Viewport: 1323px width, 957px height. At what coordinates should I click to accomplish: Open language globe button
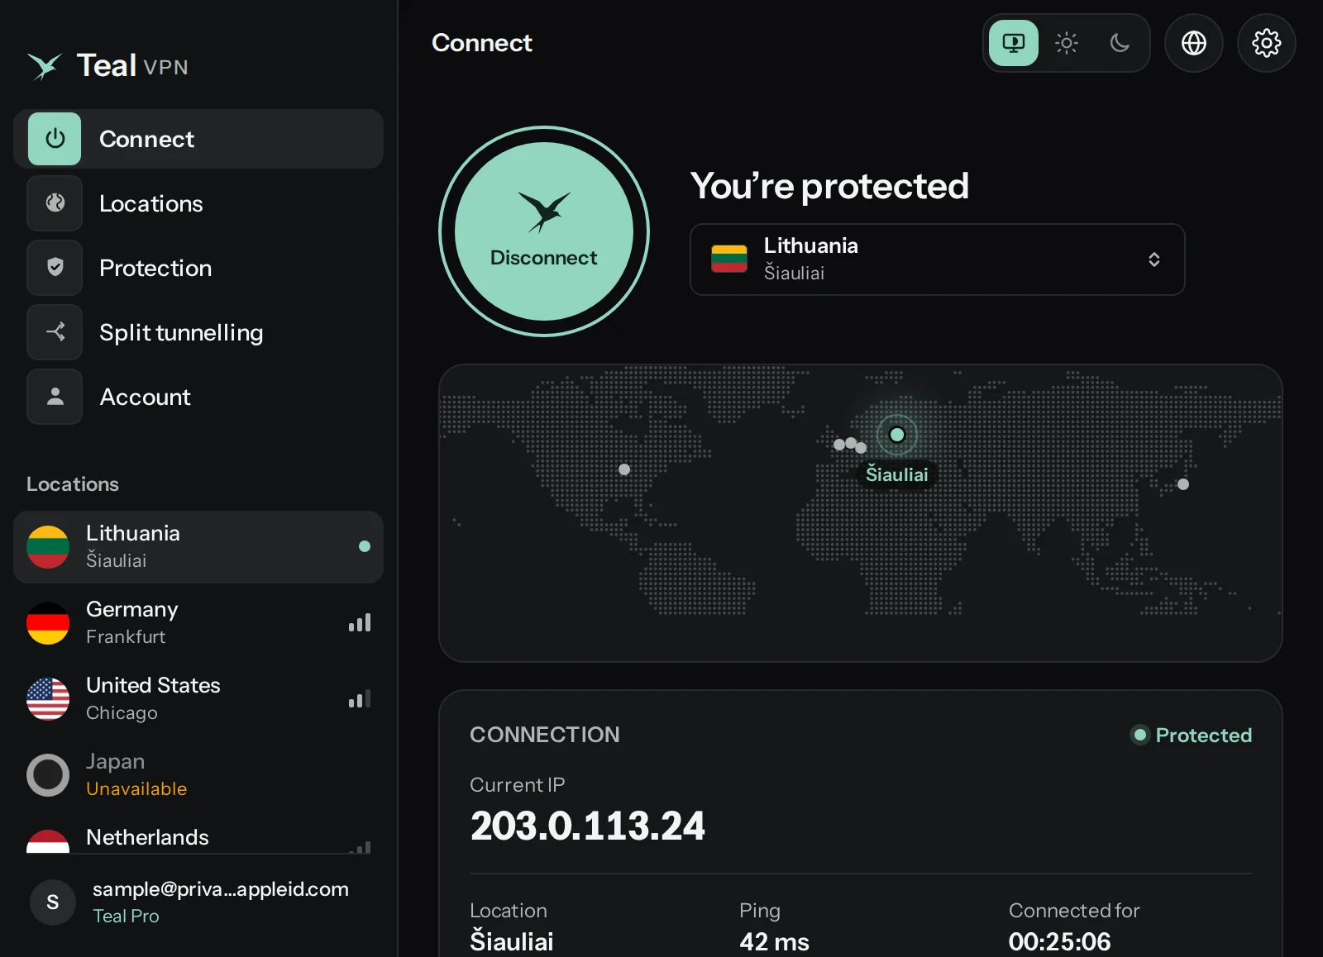1193,43
